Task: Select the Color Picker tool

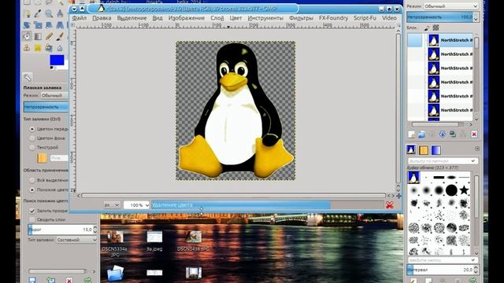Action: coord(38,13)
